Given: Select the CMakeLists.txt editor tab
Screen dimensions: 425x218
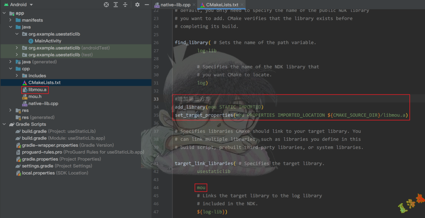Looking at the screenshot, I should coord(222,5).
